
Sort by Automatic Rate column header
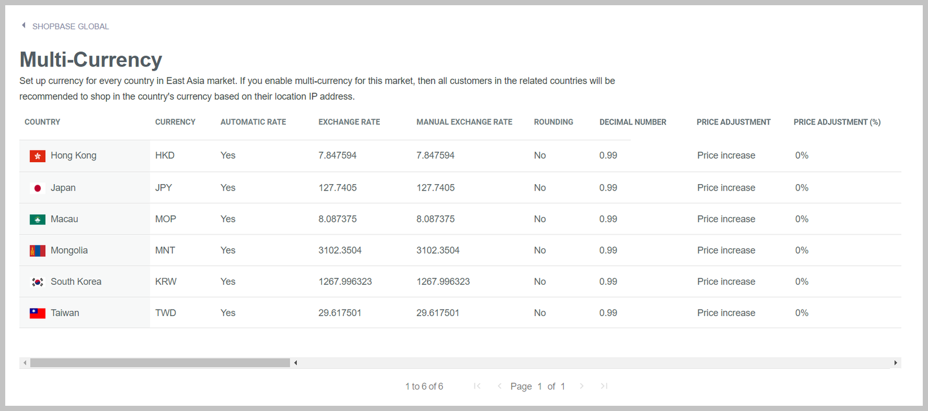(x=253, y=122)
